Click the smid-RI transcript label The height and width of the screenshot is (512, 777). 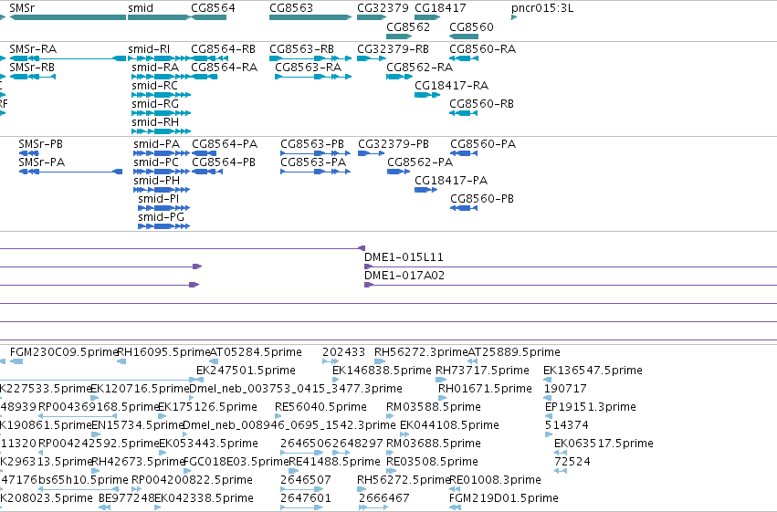tap(149, 49)
